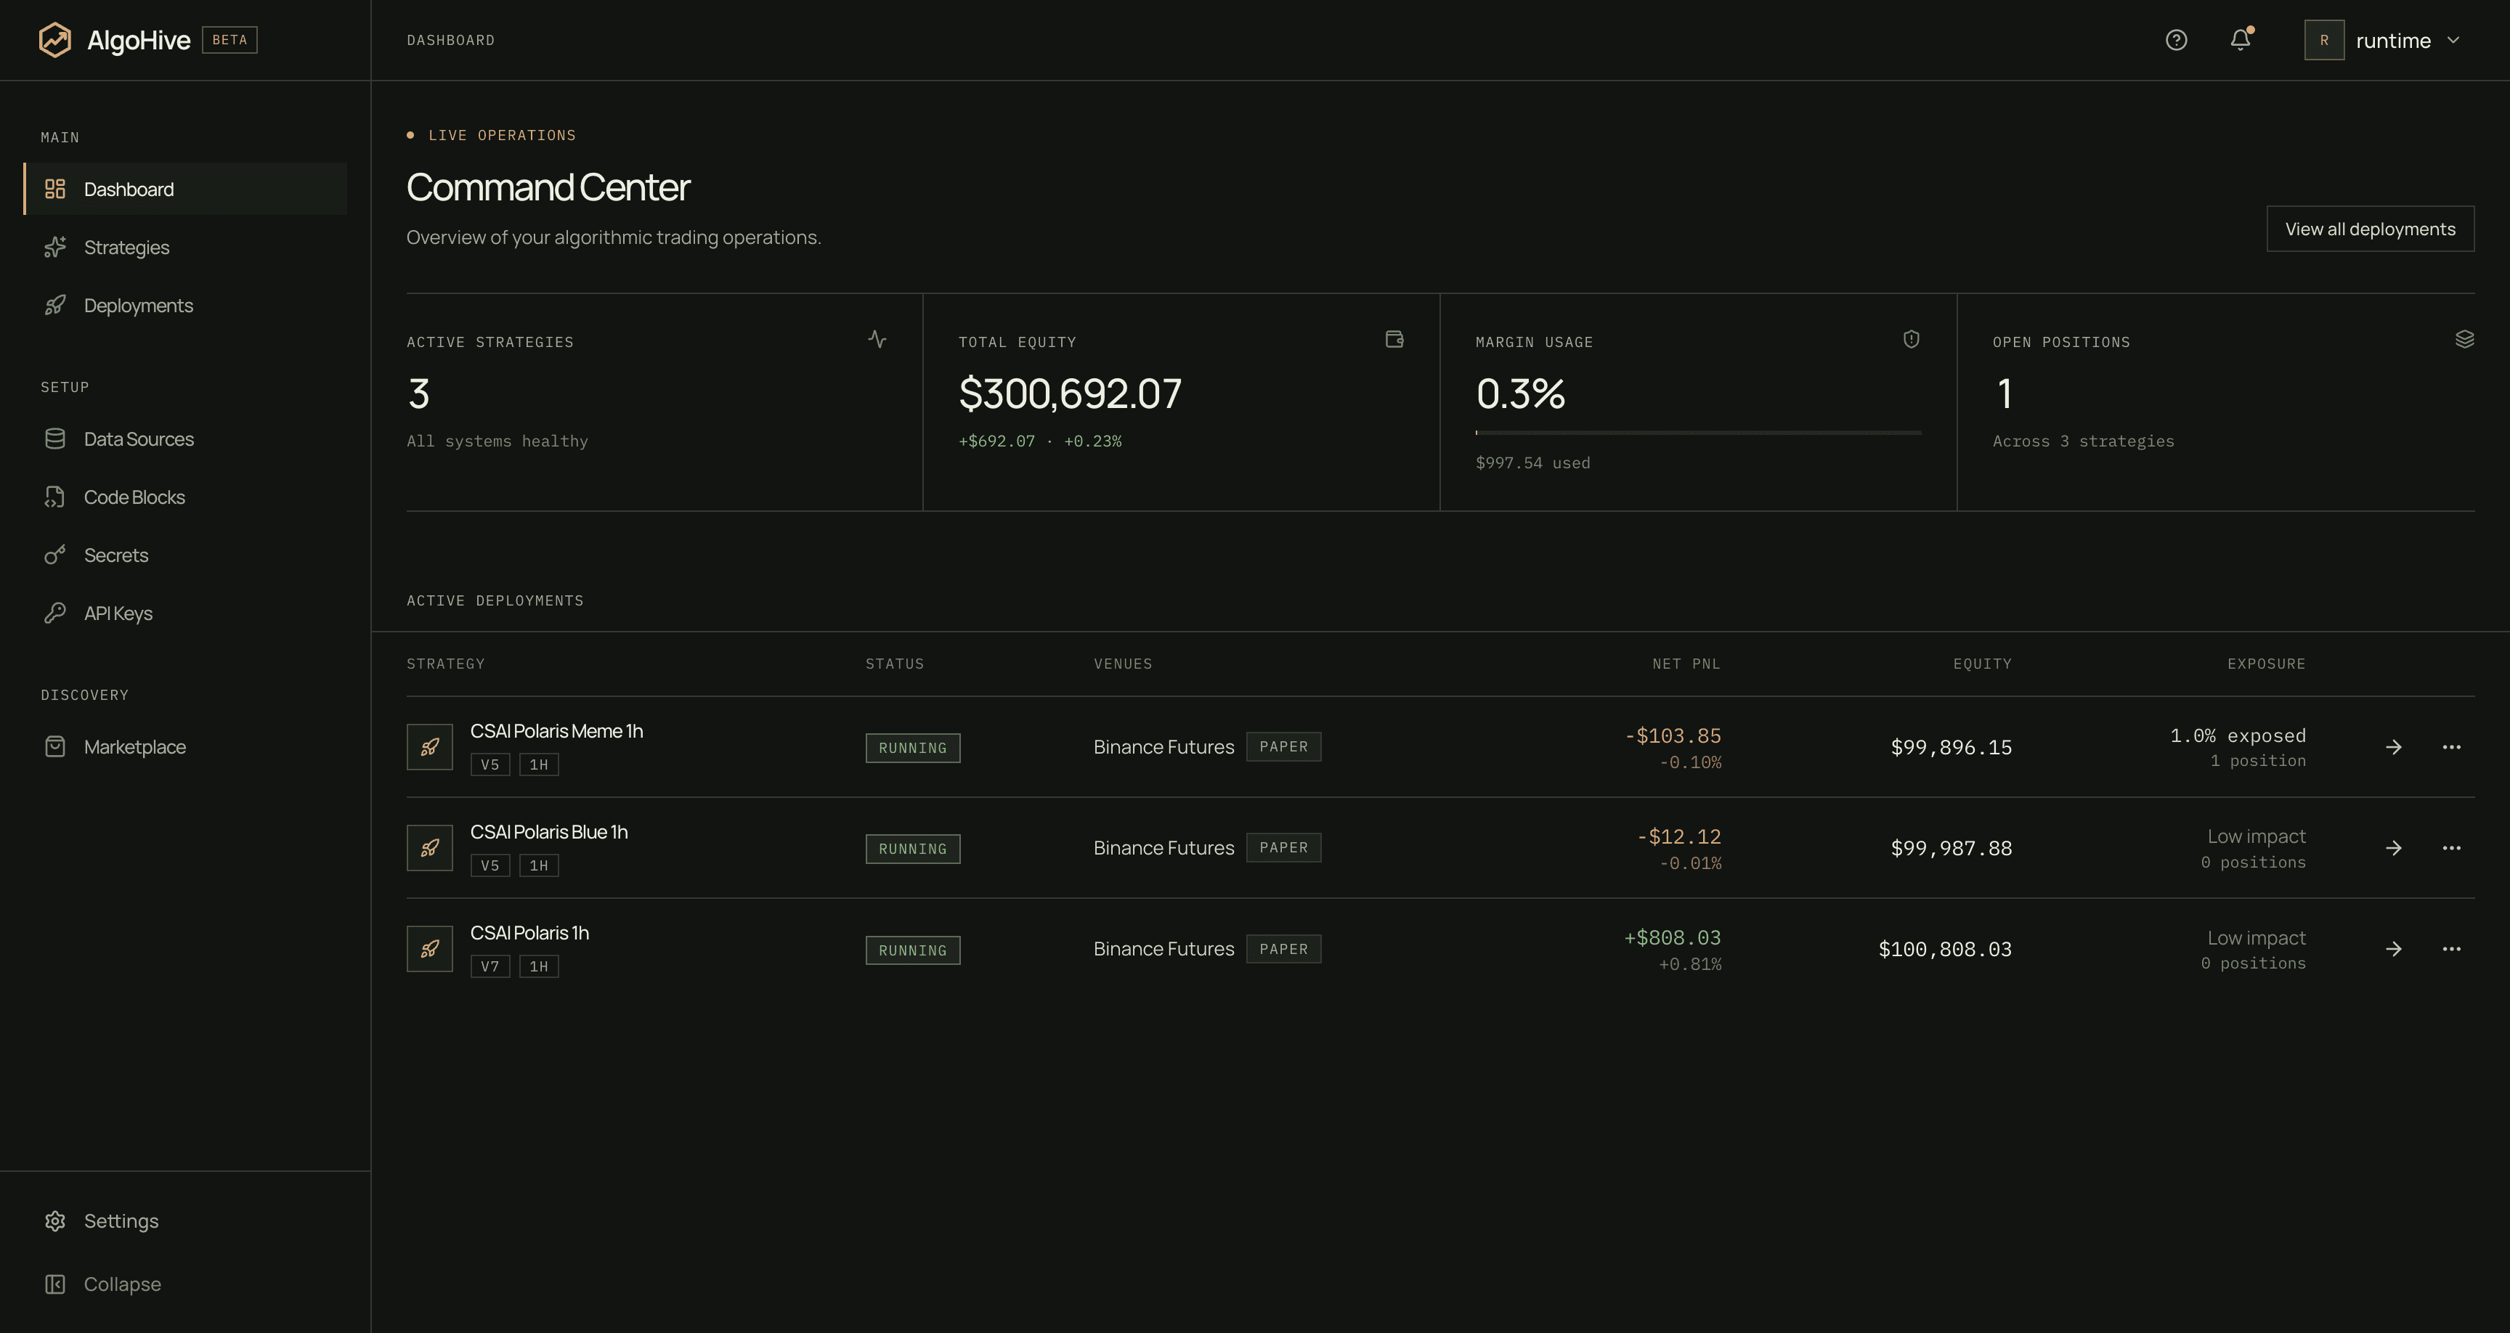Viewport: 2510px width, 1333px height.
Task: Click the wallet icon on Total Equity
Action: (1394, 339)
